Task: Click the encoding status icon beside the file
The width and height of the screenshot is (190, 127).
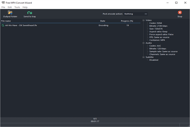Action: click(x=3, y=25)
